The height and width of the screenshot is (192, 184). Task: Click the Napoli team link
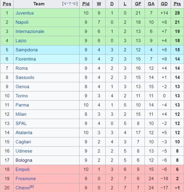pyautogui.click(x=23, y=22)
